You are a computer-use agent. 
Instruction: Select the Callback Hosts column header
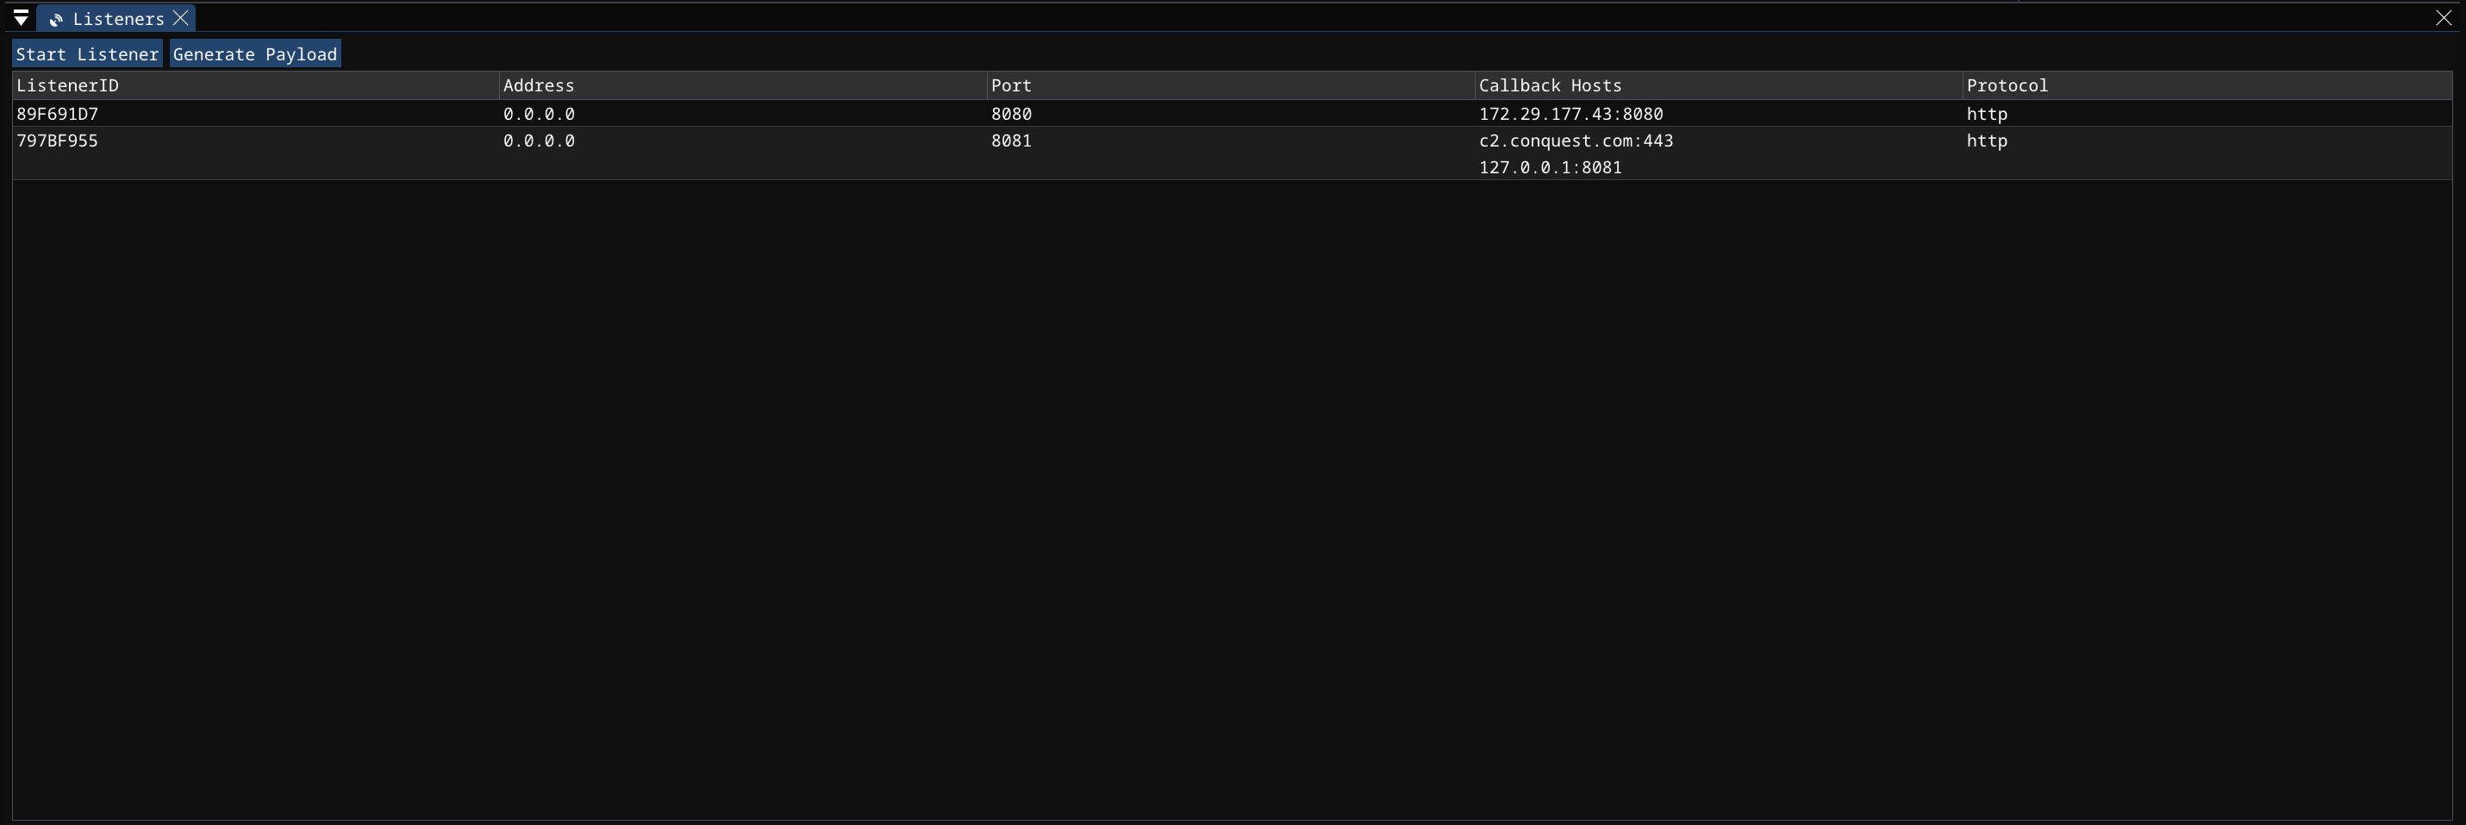coord(1549,86)
